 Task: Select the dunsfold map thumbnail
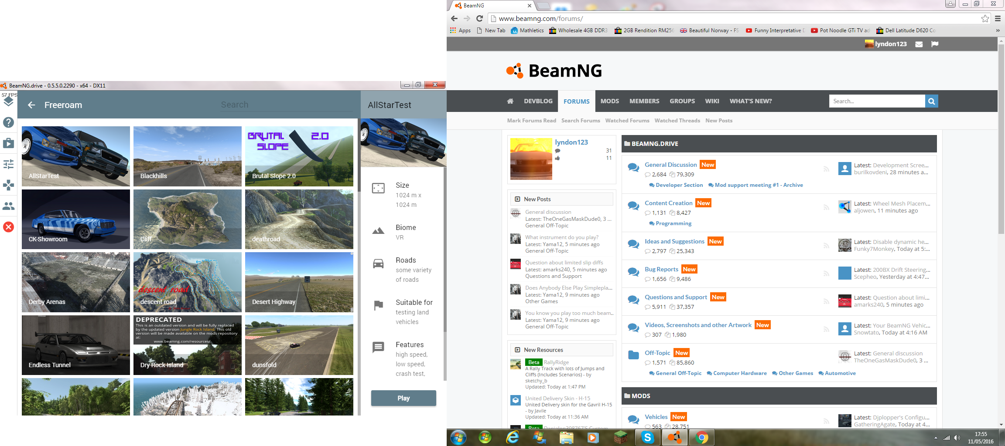299,345
